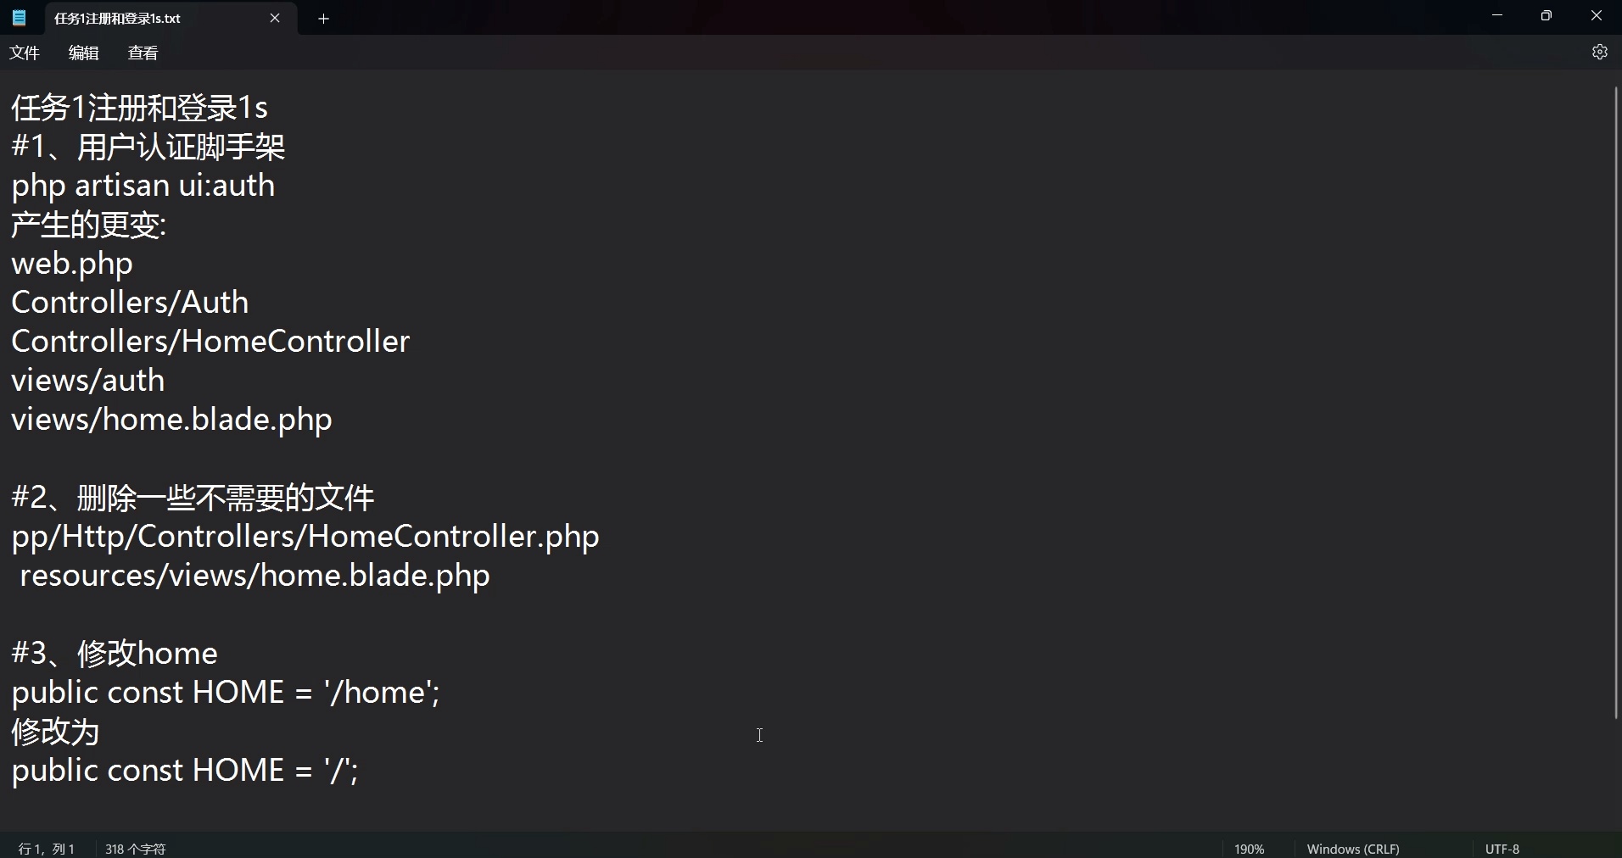Click the Windows (CRLF) line-ending indicator

pos(1352,848)
